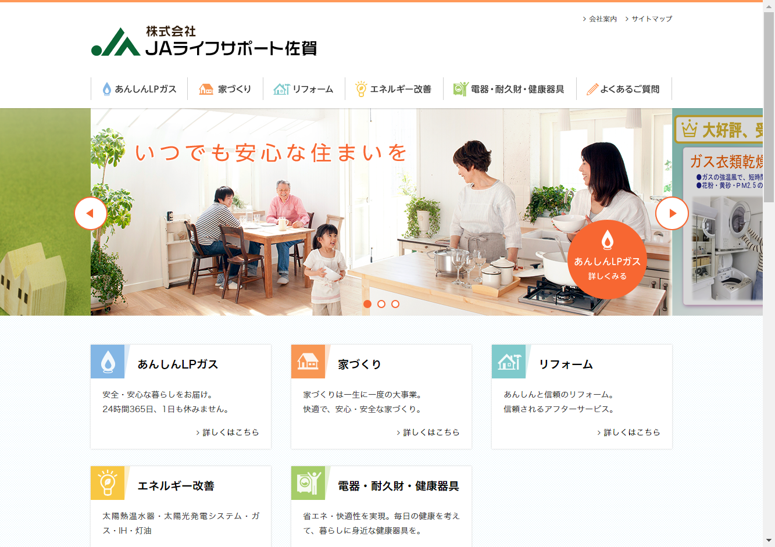Click the blue water drop card icon
Viewport: 775px width, 547px height.
(108, 362)
